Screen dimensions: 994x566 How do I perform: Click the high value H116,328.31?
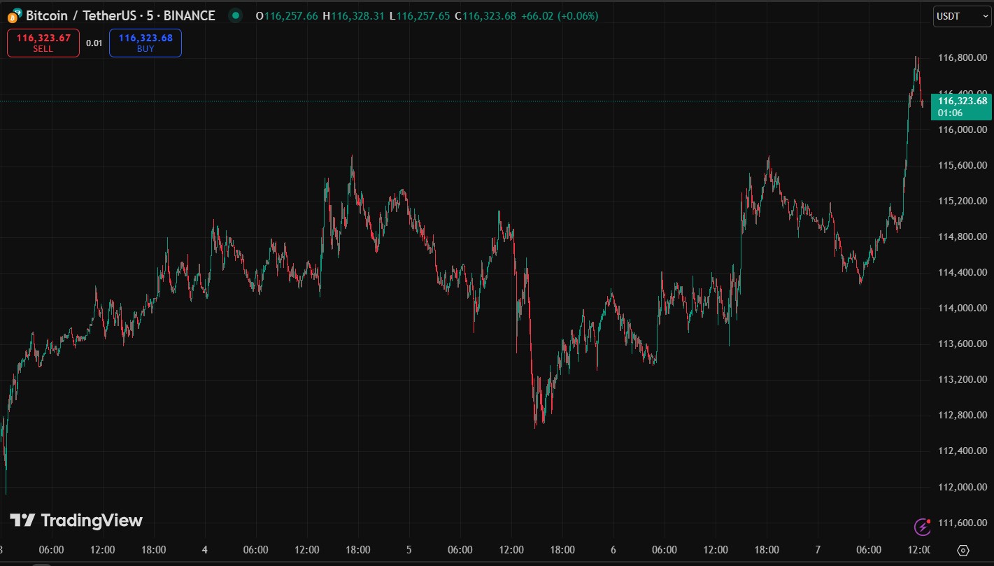[353, 15]
